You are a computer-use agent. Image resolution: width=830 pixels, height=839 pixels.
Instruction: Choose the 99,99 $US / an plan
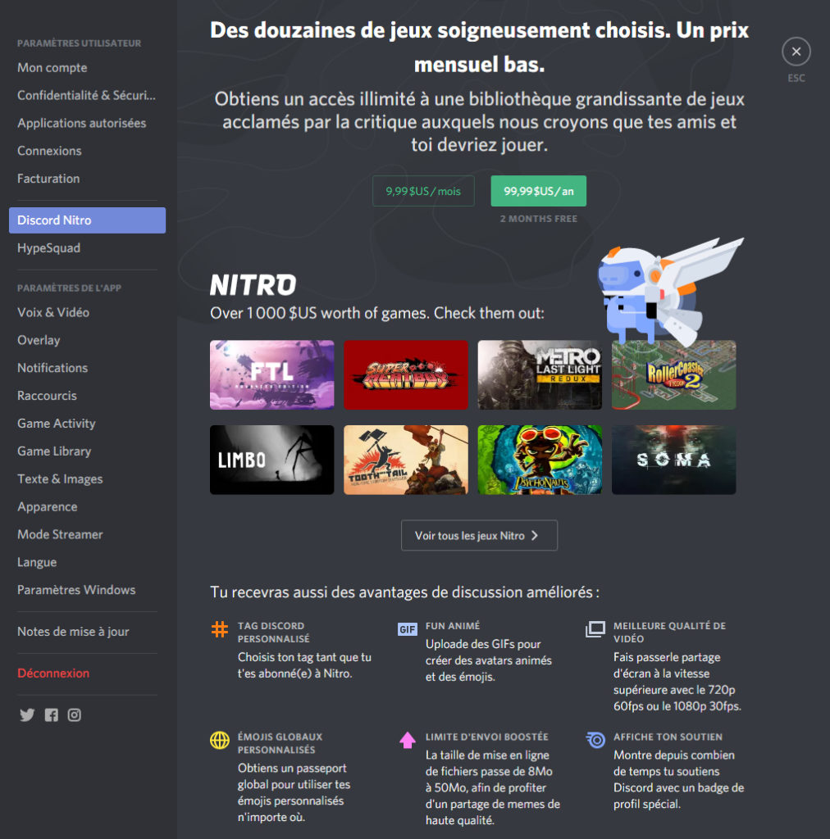pyautogui.click(x=538, y=191)
